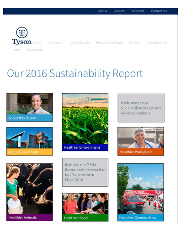The height and width of the screenshot is (235, 181).
Task: Click the $12.5 million donations fact box
Action: 141,108
